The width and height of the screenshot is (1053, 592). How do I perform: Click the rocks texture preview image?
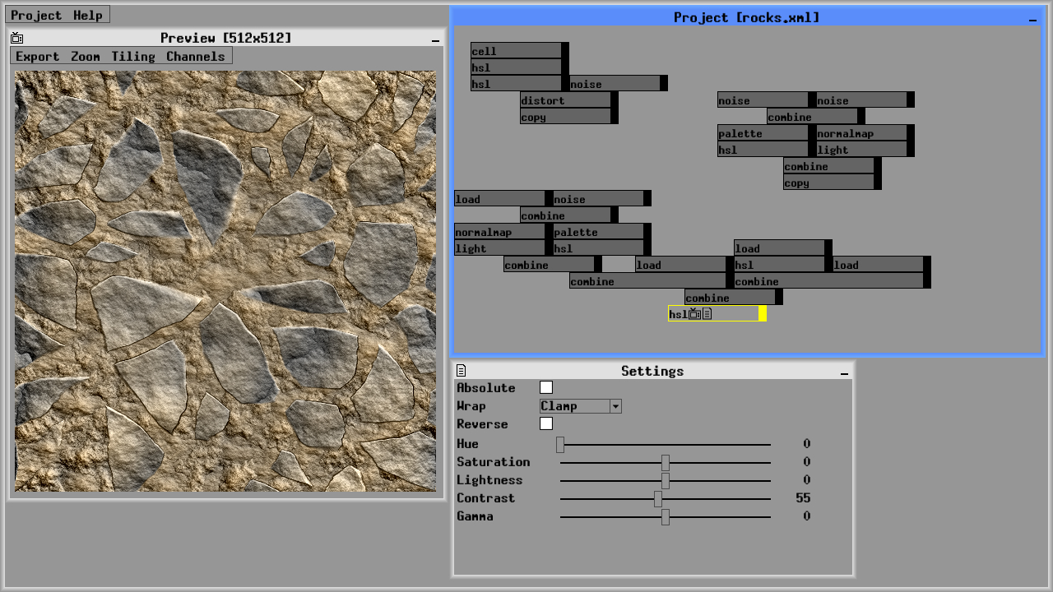[225, 280]
